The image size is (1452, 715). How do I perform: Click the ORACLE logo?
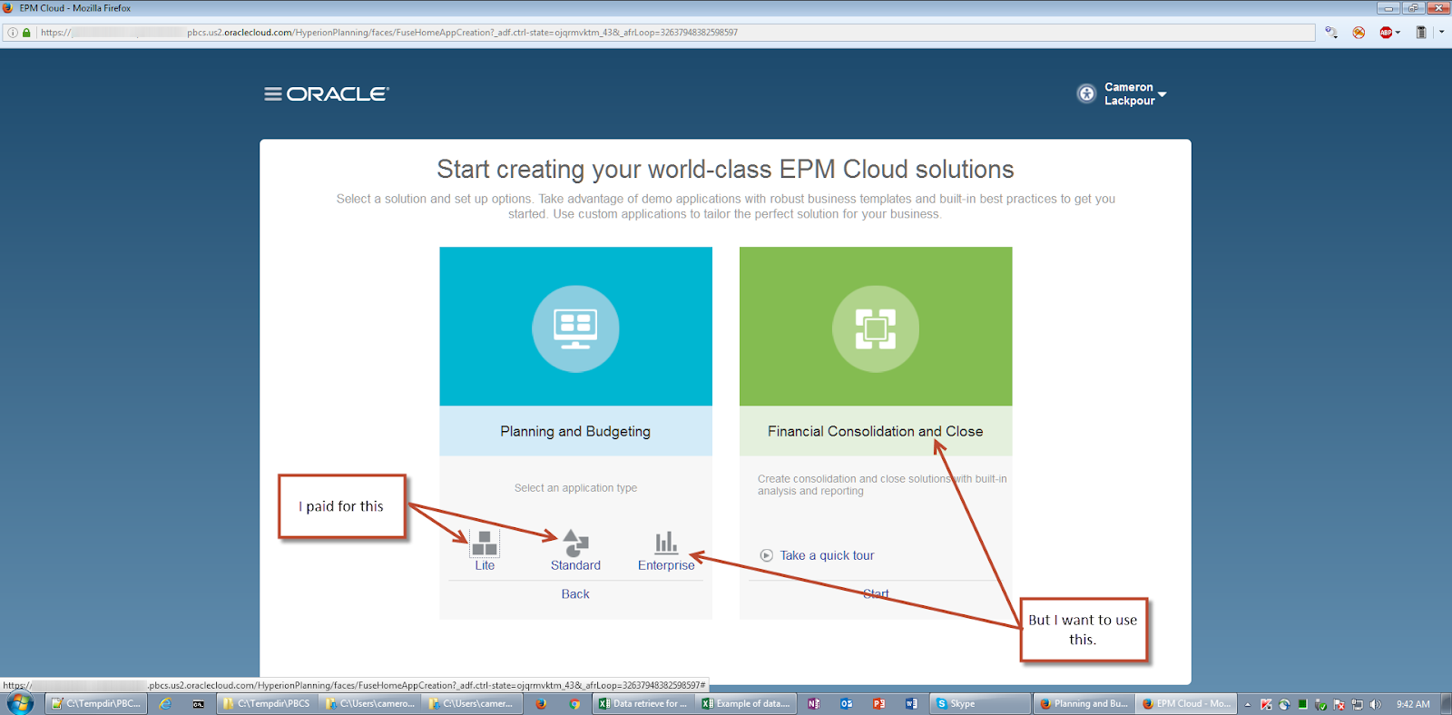(338, 93)
